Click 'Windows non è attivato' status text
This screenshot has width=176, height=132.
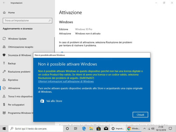(88, 33)
